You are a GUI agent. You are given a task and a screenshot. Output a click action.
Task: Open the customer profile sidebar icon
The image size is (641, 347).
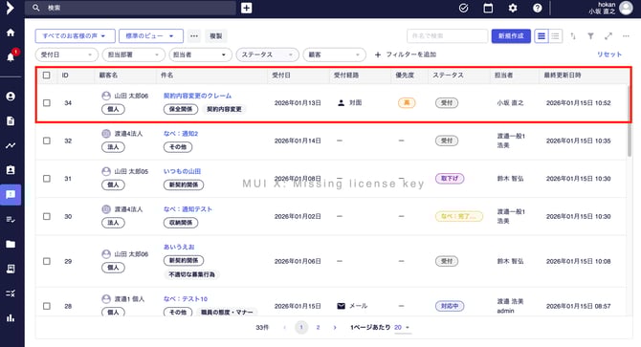[x=11, y=97]
